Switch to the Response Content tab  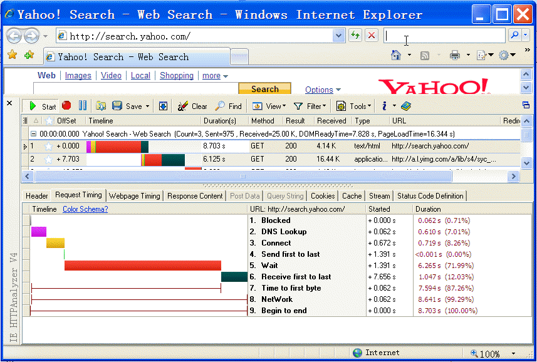(195, 196)
